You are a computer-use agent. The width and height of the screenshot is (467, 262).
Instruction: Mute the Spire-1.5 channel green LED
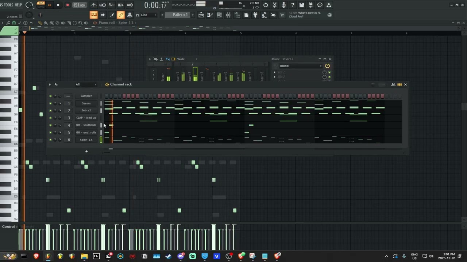point(50,140)
